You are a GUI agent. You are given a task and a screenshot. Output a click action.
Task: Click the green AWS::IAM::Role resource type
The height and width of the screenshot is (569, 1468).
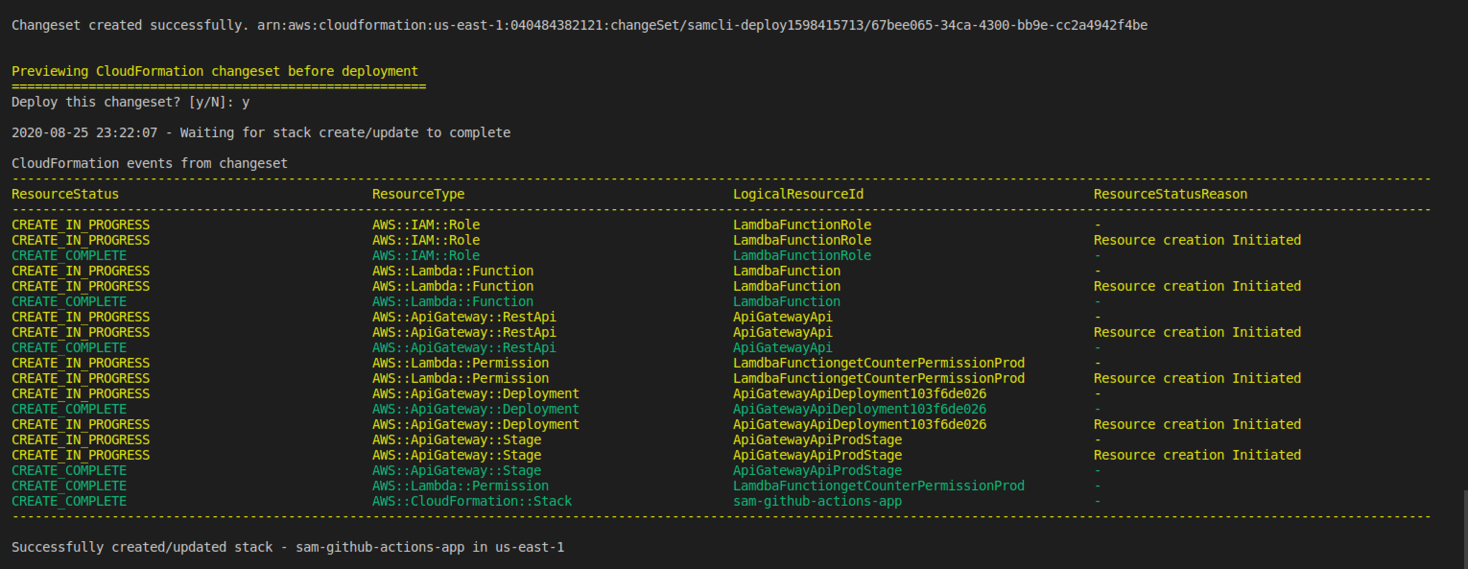(x=426, y=255)
